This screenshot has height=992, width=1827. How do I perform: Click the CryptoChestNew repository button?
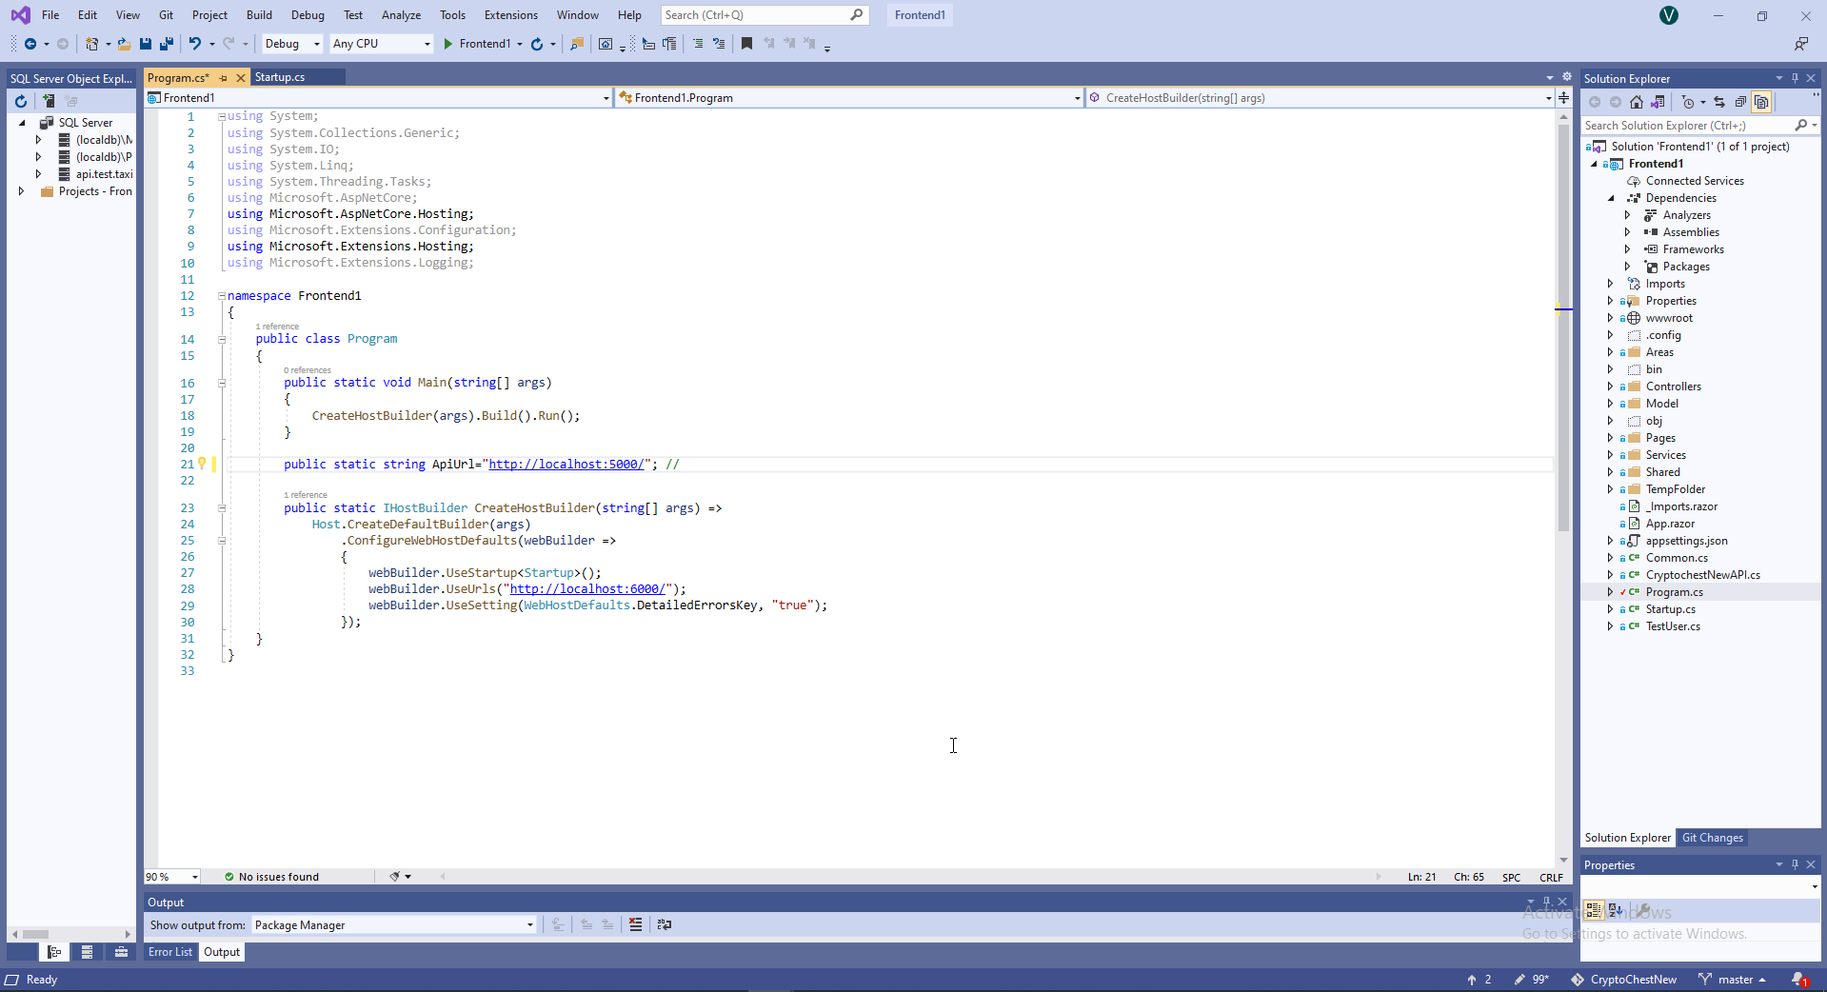(1624, 980)
